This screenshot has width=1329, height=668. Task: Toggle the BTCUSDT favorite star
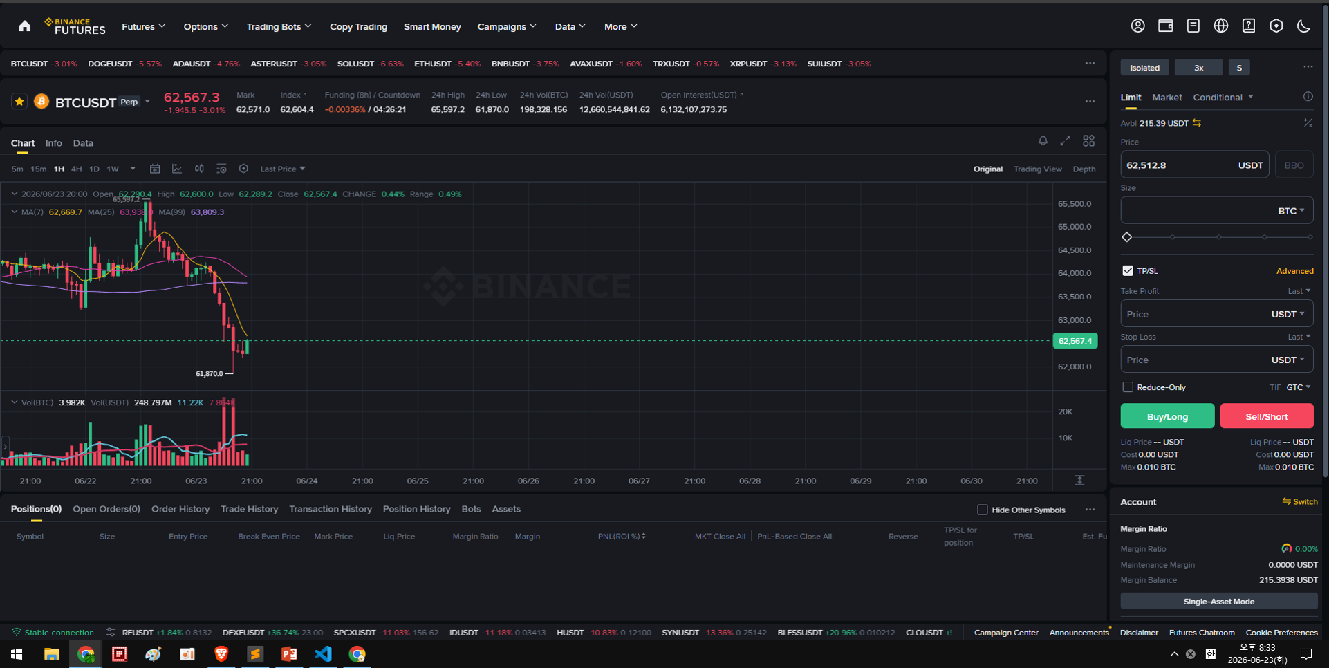[19, 102]
